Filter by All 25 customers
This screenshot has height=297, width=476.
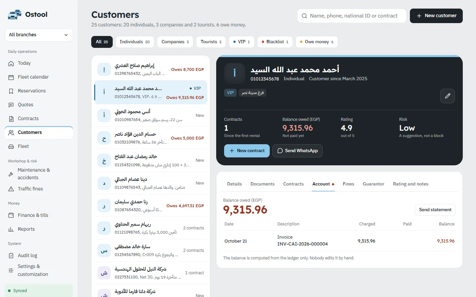pos(102,42)
